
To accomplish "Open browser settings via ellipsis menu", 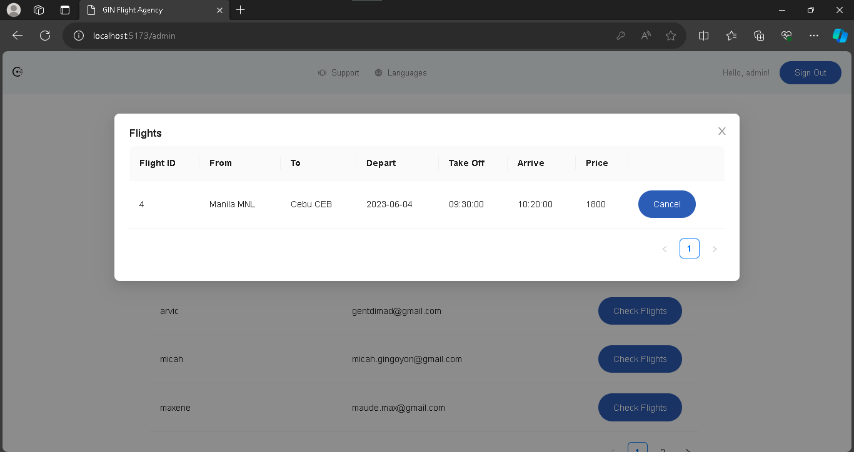I will [x=813, y=36].
